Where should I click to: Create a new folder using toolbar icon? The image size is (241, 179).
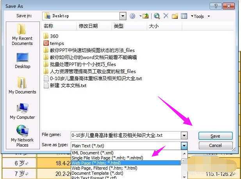175,16
